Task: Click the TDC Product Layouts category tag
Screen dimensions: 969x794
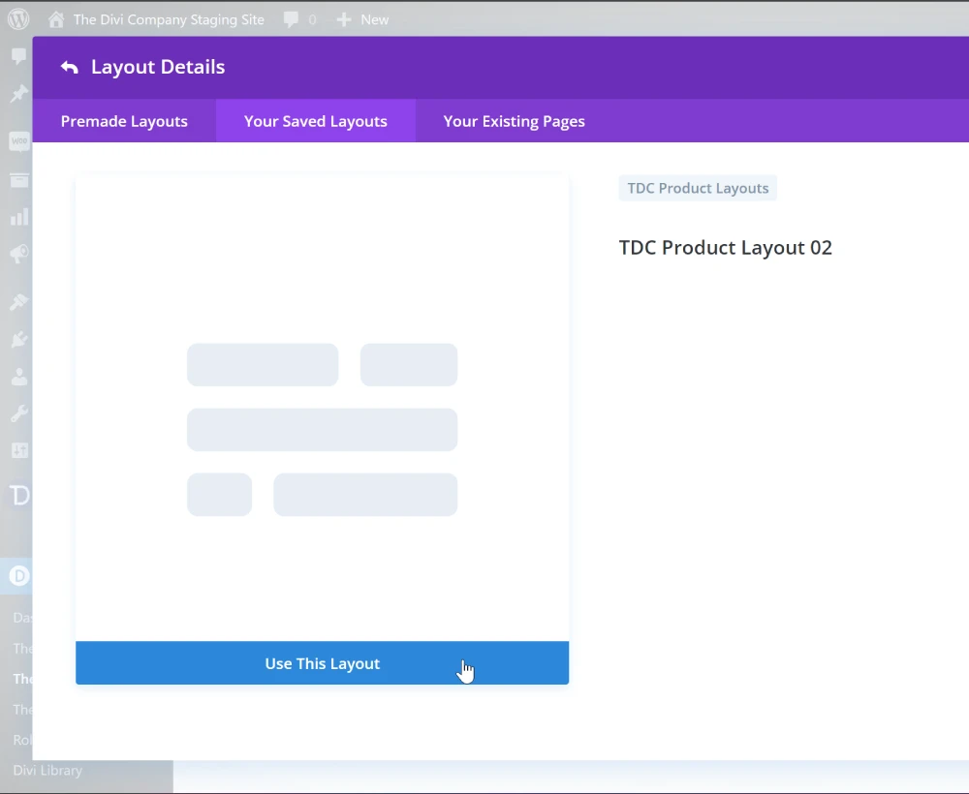Action: click(x=698, y=188)
